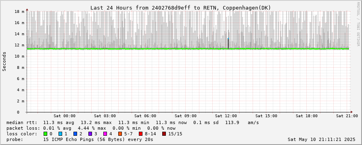Click the timestamp Sat May 10 21:11:21 2025
The image size is (362, 145).
point(322,139)
